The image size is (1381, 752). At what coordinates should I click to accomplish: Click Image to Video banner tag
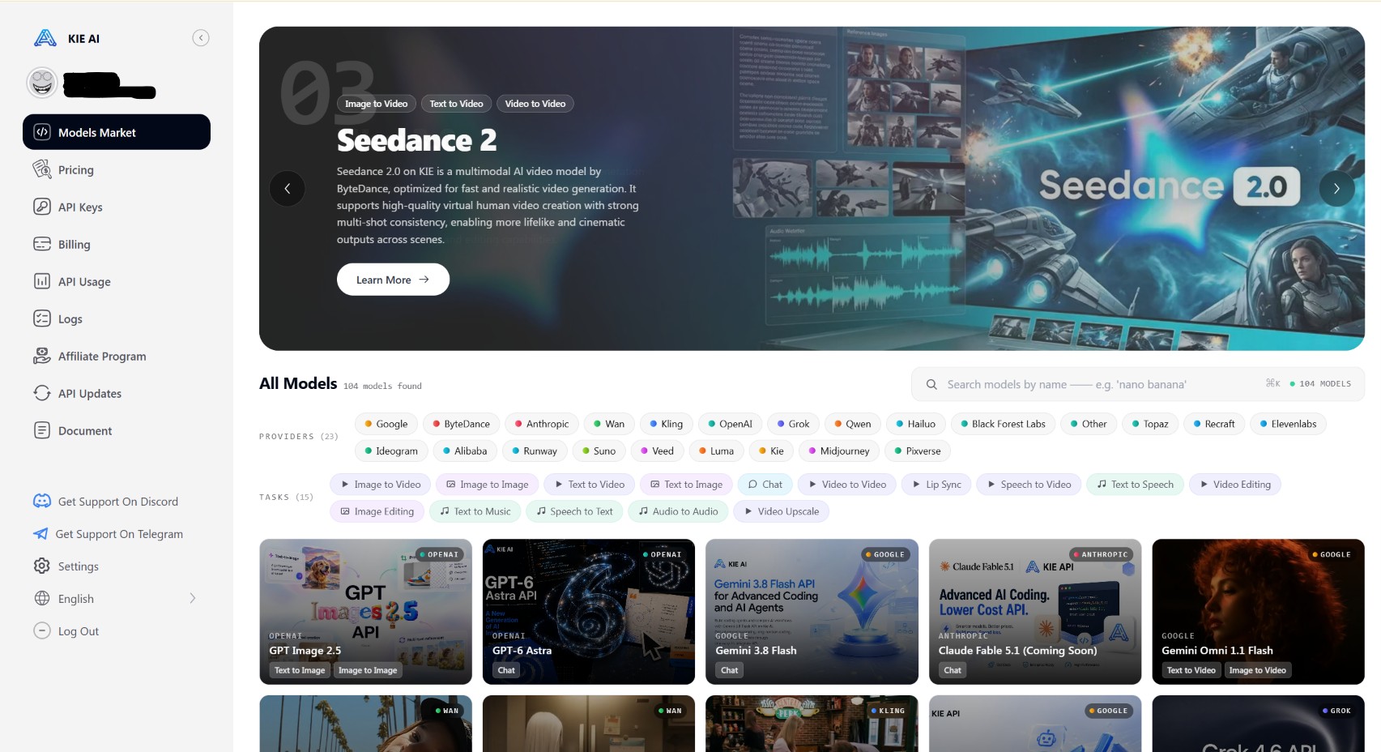(x=376, y=104)
